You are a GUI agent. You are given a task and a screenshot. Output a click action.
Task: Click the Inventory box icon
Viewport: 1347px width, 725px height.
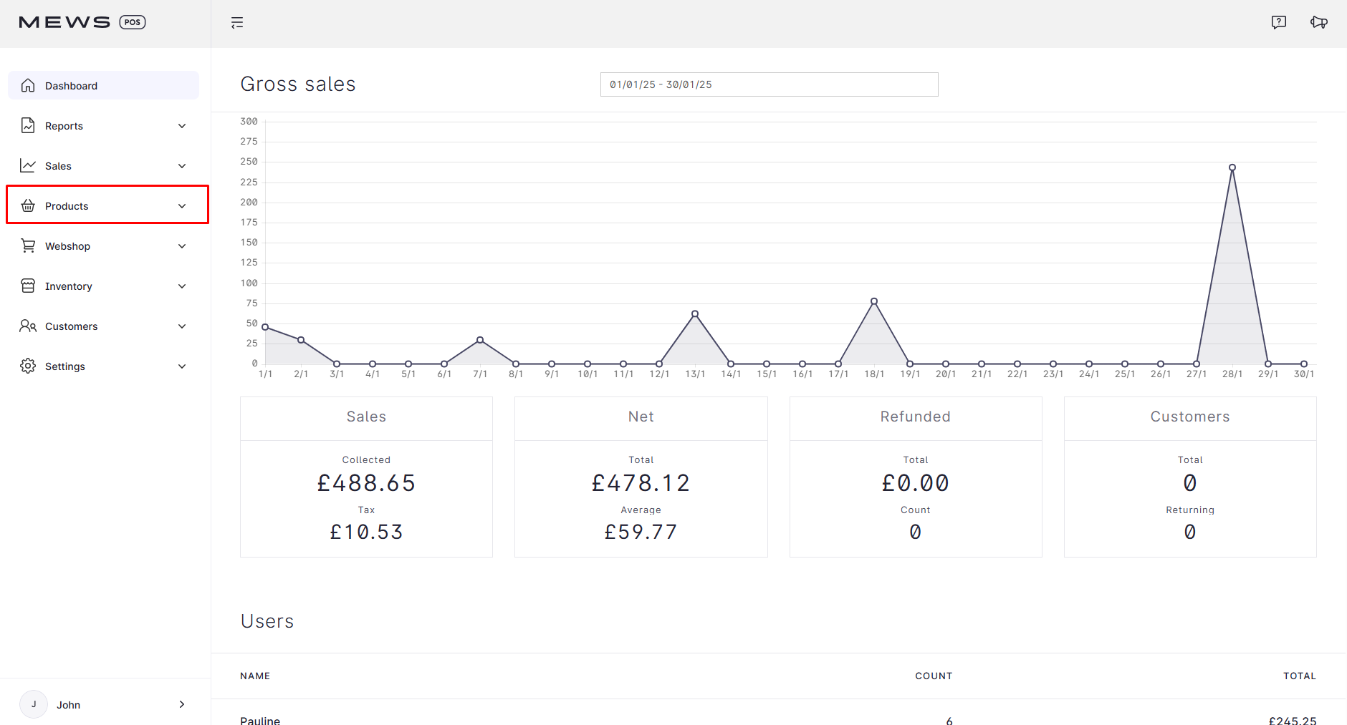[x=27, y=286]
